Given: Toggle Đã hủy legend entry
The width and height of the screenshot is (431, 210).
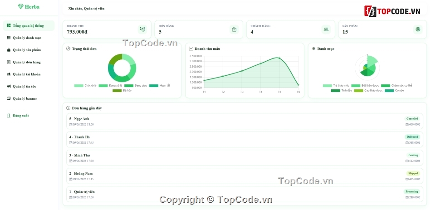Looking at the screenshot, I should coord(122,90).
